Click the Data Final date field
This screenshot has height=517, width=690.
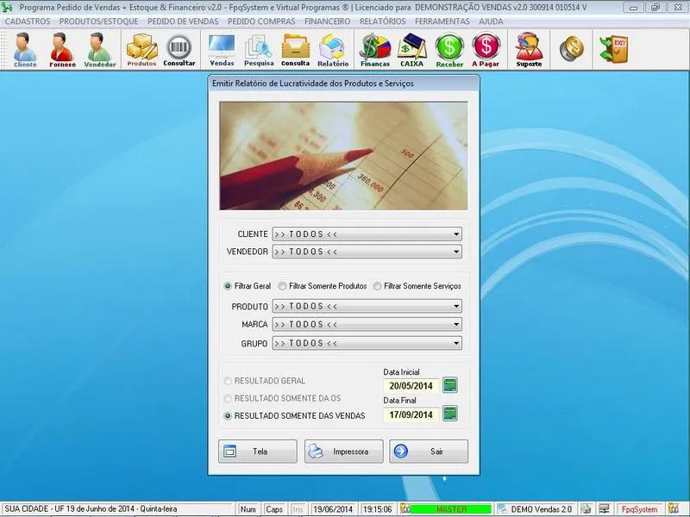coord(411,414)
